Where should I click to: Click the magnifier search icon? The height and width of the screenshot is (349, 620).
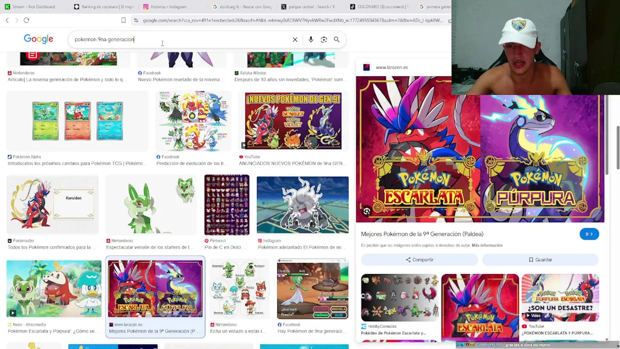point(337,40)
